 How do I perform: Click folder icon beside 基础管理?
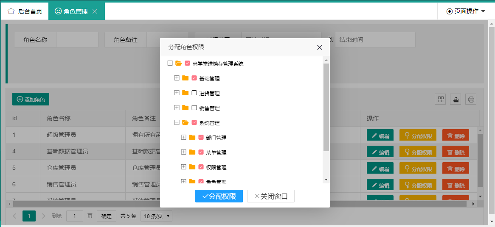[186, 78]
